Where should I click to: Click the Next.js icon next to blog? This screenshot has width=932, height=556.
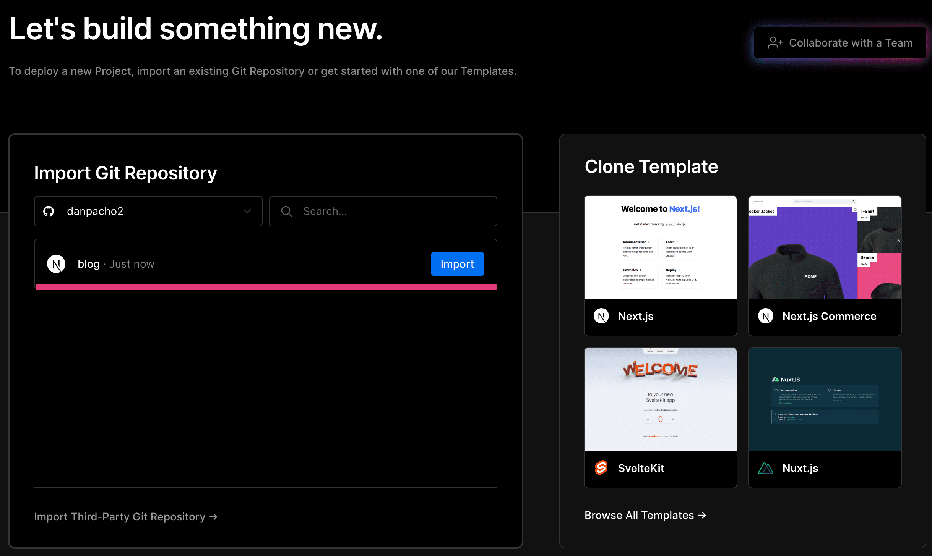click(x=56, y=264)
